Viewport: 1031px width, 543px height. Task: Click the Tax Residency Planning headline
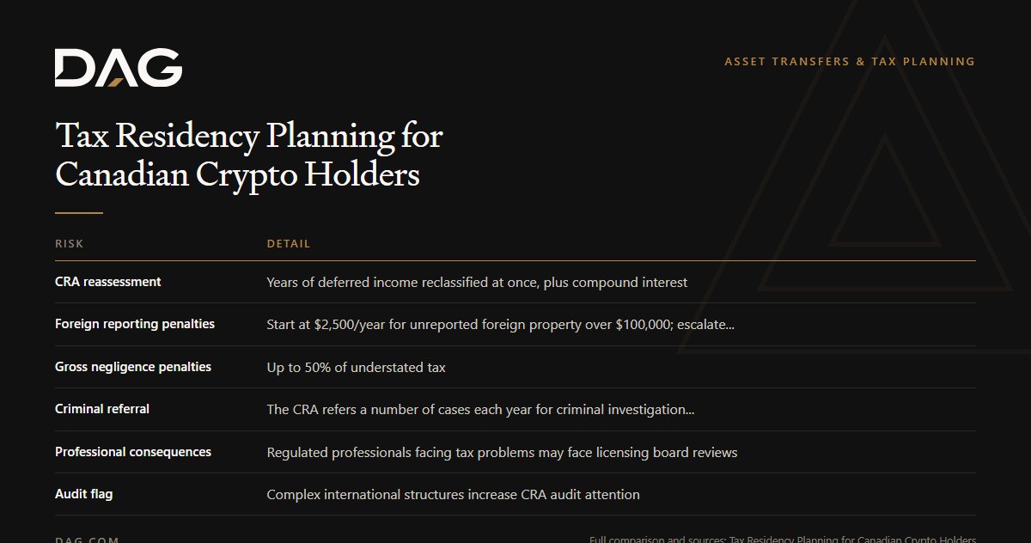click(249, 155)
